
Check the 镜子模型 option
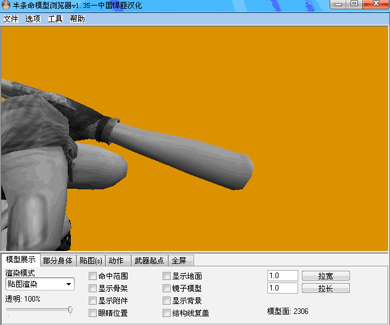coord(166,289)
